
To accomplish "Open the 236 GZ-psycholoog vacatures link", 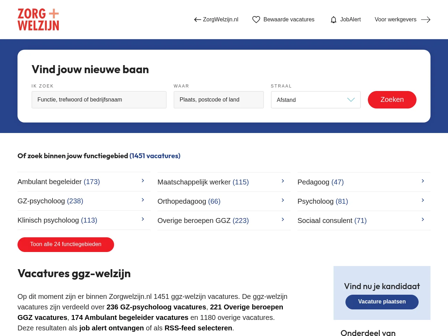I will click(156, 307).
